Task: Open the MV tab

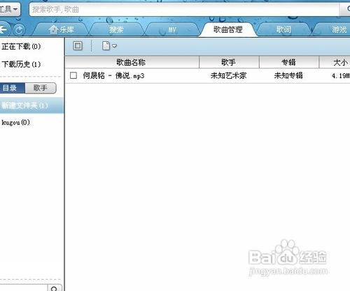Action: click(172, 29)
